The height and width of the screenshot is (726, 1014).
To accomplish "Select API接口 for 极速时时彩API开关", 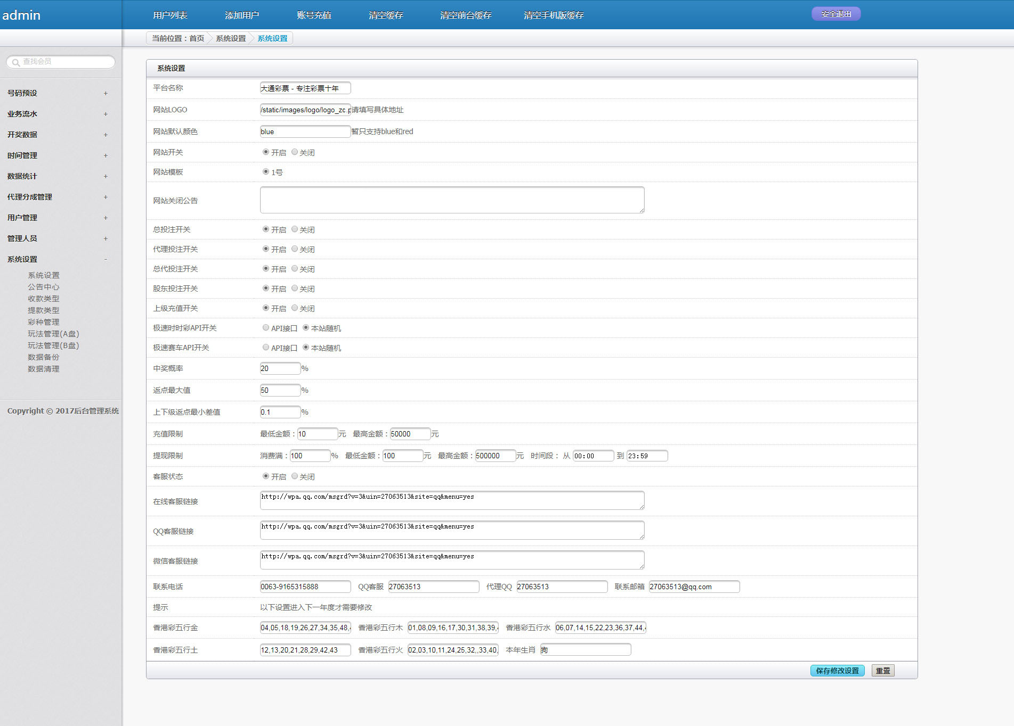I will [x=266, y=327].
